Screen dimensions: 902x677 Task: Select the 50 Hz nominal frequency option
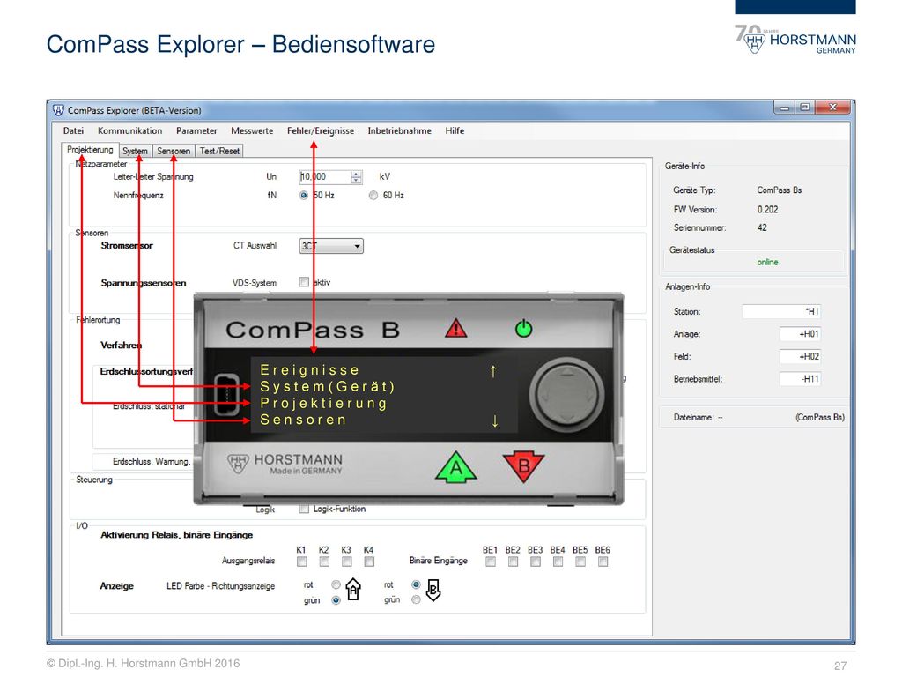pyautogui.click(x=304, y=195)
